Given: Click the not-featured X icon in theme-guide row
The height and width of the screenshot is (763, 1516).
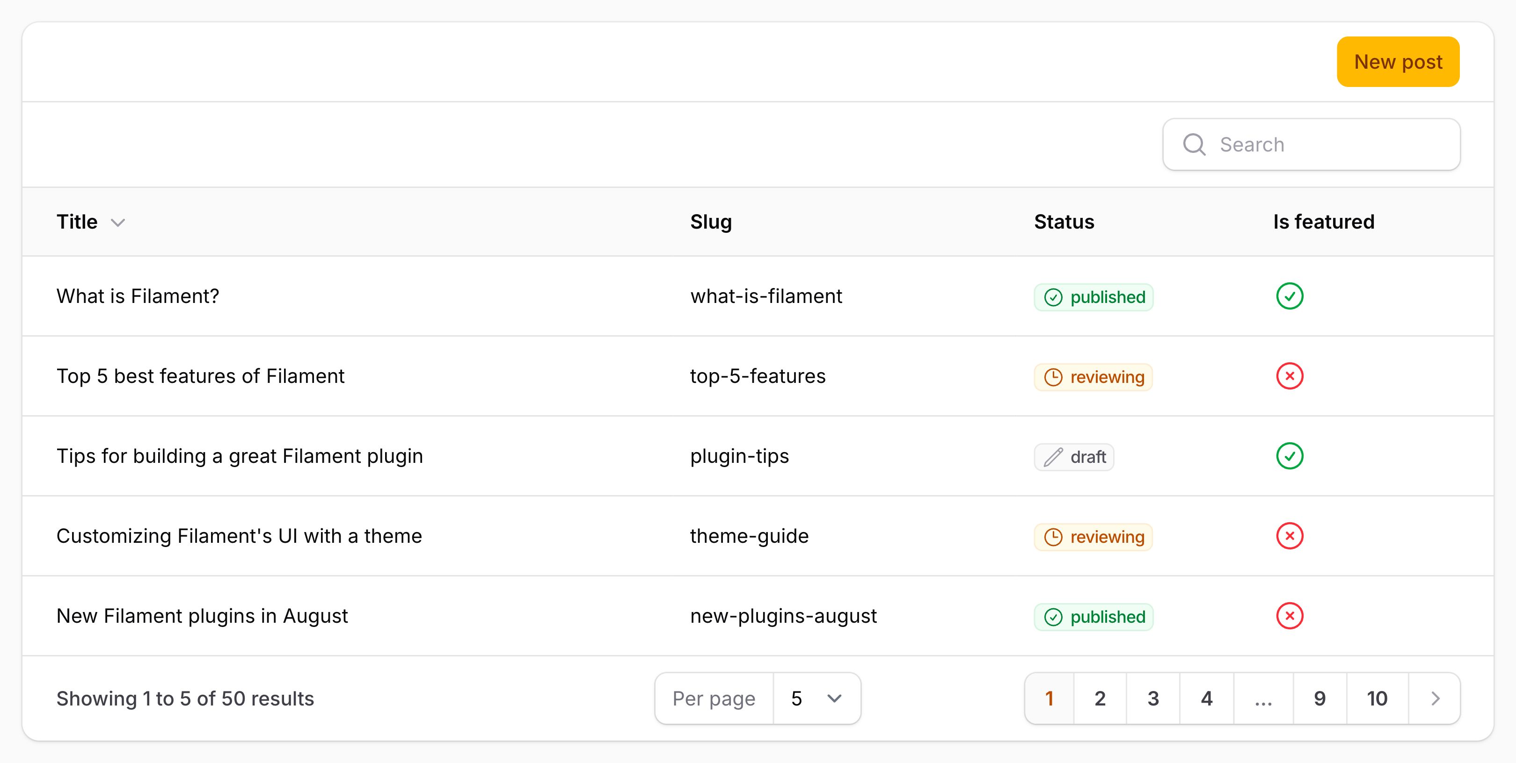Looking at the screenshot, I should 1290,535.
